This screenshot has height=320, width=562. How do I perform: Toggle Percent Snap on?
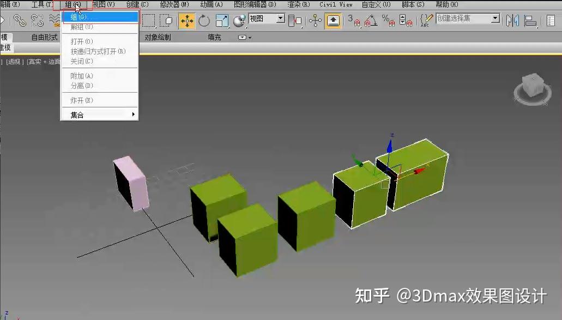(389, 22)
